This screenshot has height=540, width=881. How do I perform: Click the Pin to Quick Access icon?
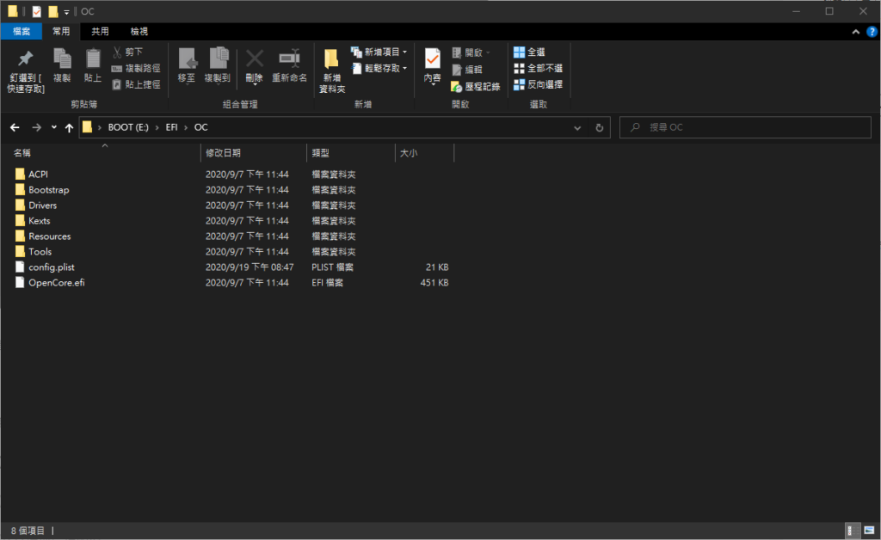point(26,59)
